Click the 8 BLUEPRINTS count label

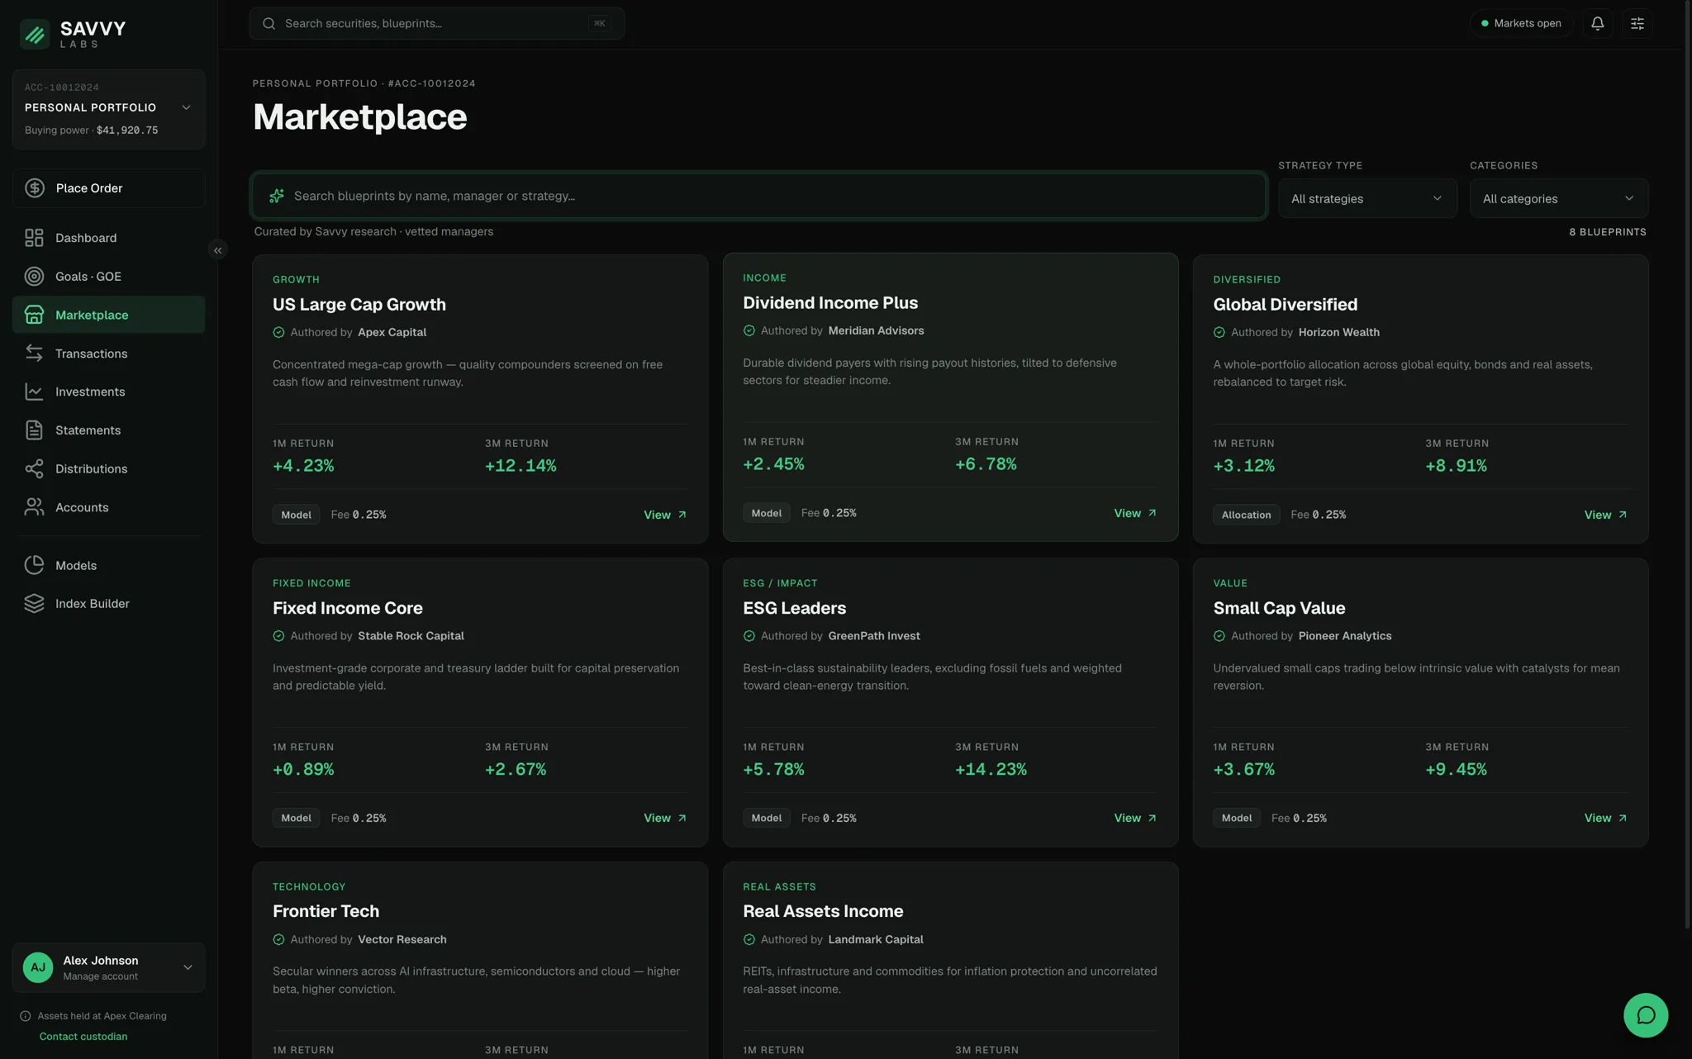point(1607,232)
